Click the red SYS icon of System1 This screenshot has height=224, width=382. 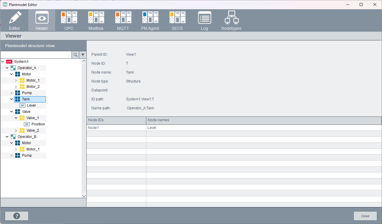click(x=9, y=62)
